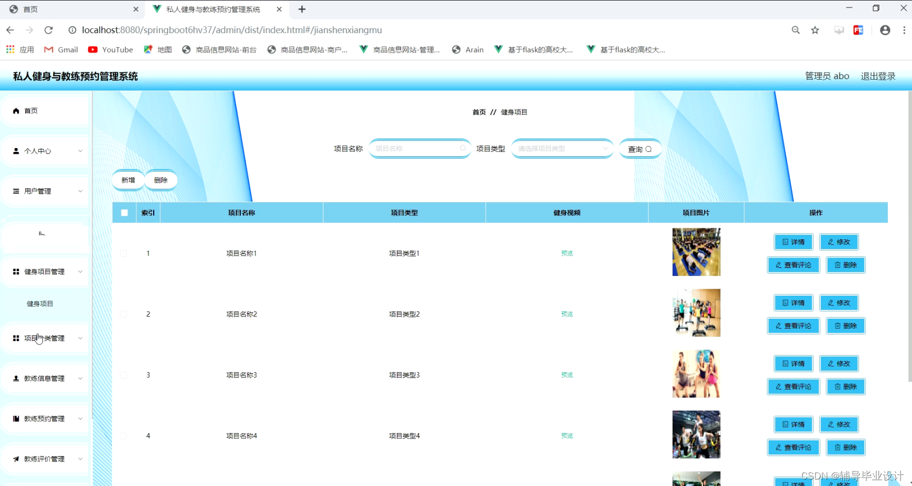Select the 私人健身与教练预约管理系统 browser tab
This screenshot has width=912, height=486.
[217, 9]
